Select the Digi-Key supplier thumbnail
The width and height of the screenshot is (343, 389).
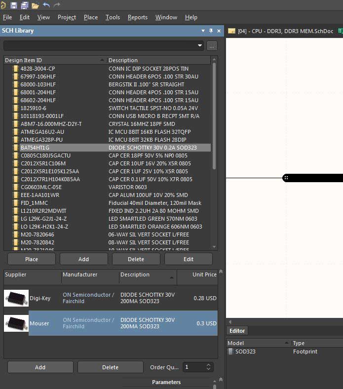pyautogui.click(x=16, y=298)
